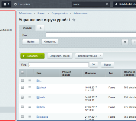The width and height of the screenshot is (136, 121).
Task: Click the Найти button
Action: (x=31, y=42)
